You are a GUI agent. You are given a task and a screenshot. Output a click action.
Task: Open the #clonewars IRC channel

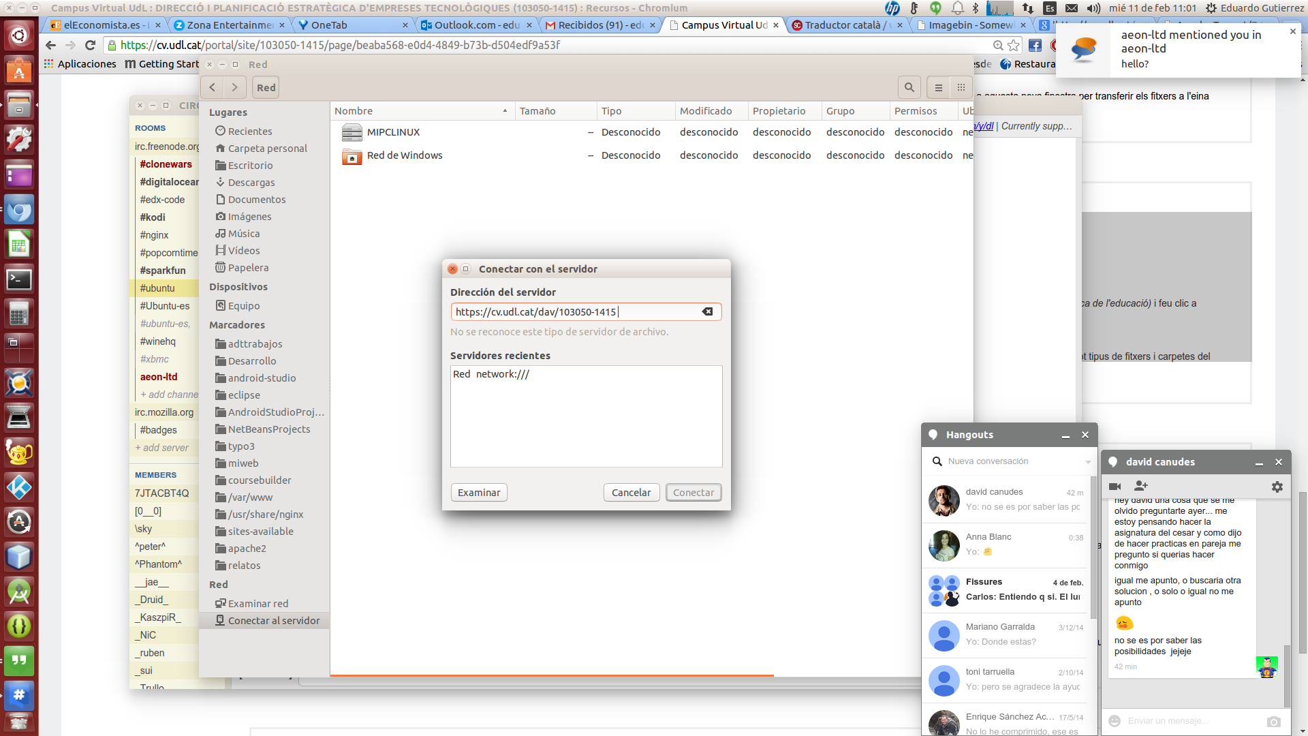click(166, 164)
